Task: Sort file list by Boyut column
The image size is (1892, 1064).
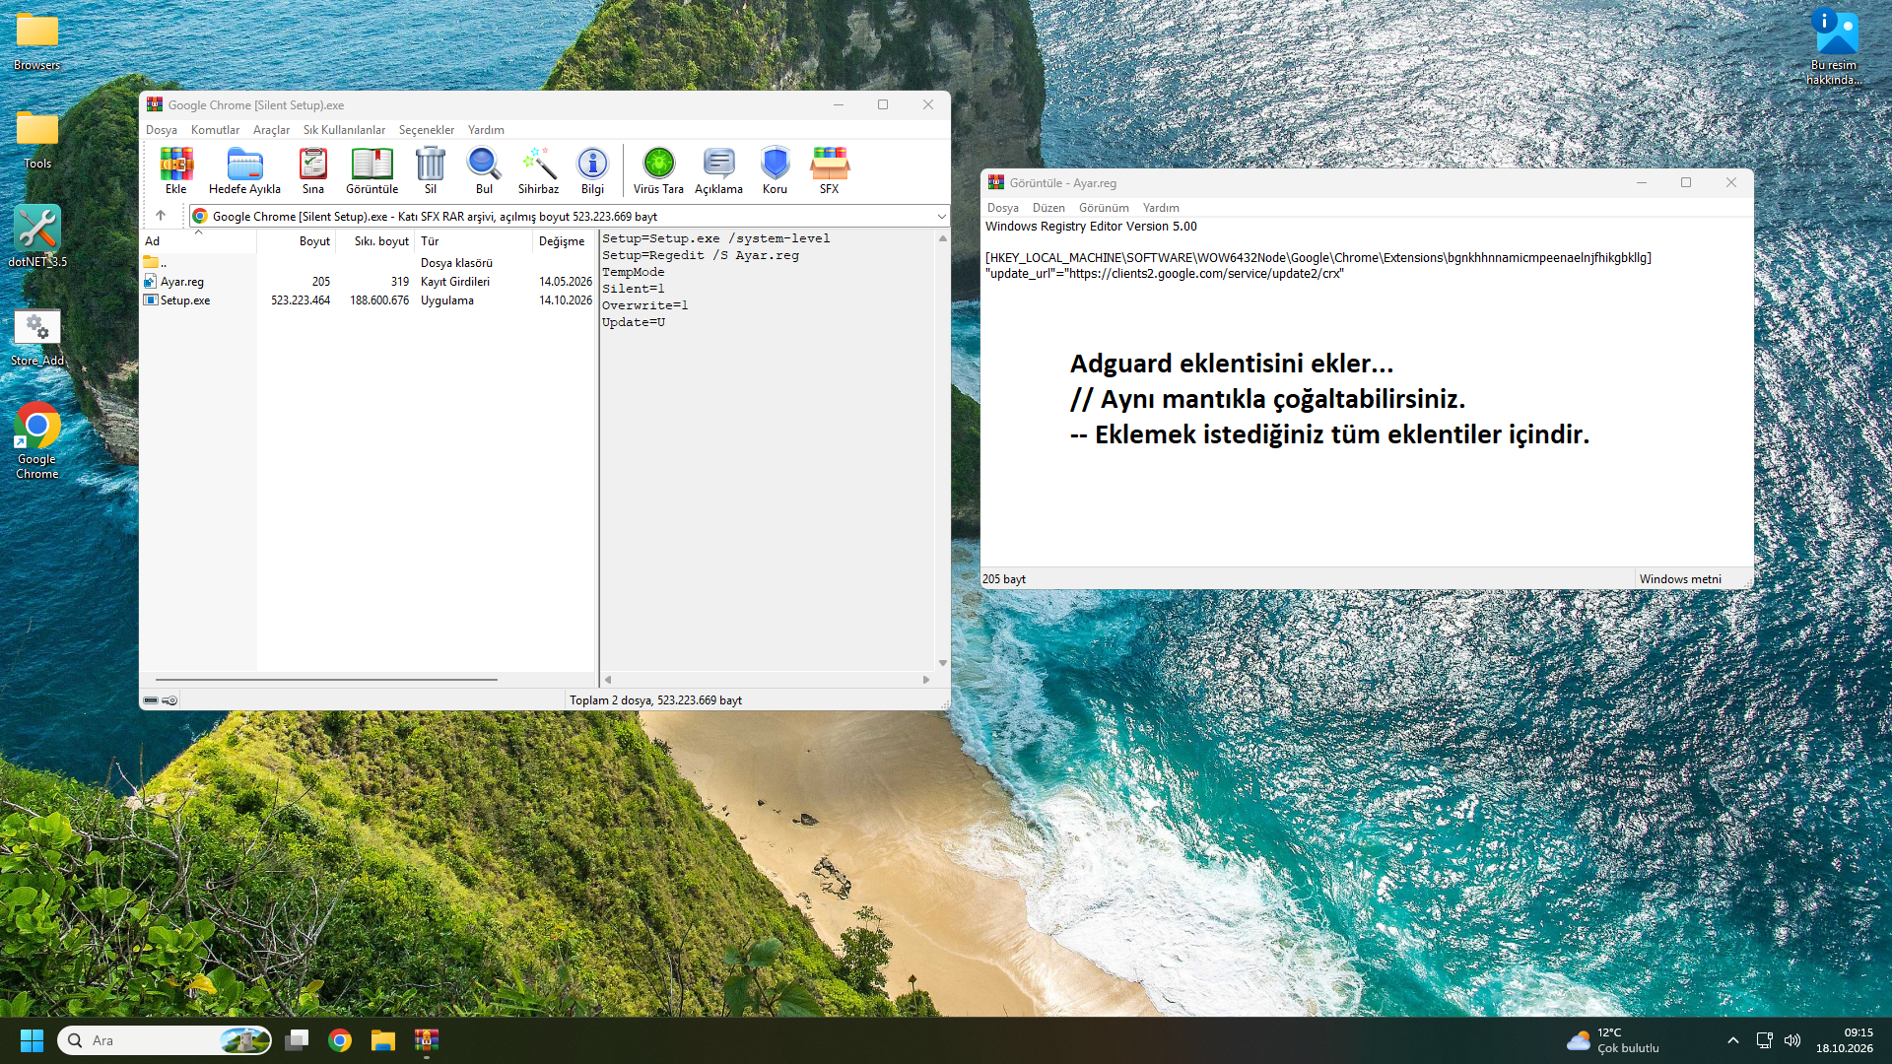Action: (297, 241)
